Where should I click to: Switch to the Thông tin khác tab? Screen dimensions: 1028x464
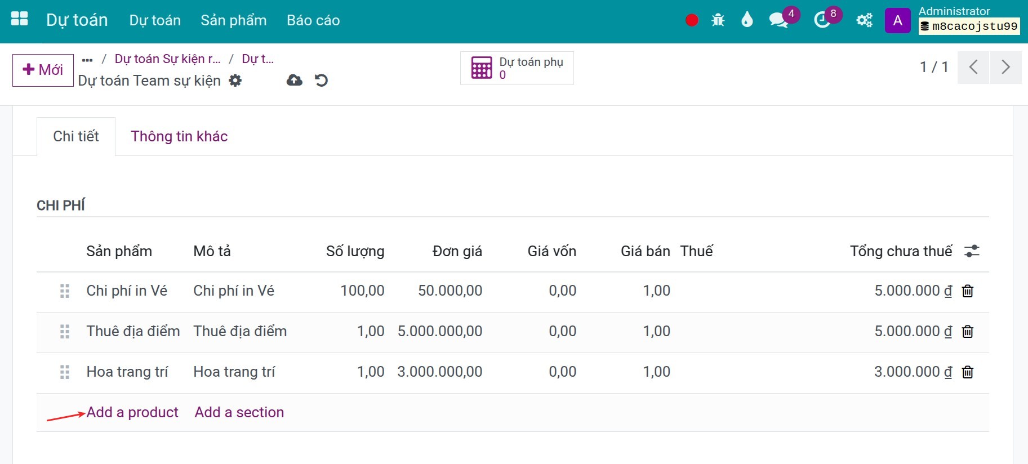click(179, 136)
